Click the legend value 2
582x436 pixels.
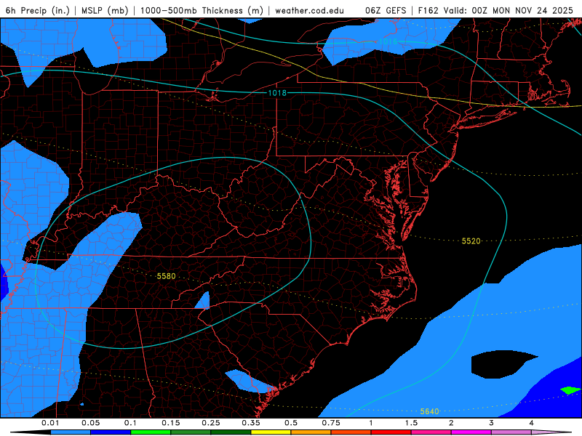pyautogui.click(x=451, y=423)
